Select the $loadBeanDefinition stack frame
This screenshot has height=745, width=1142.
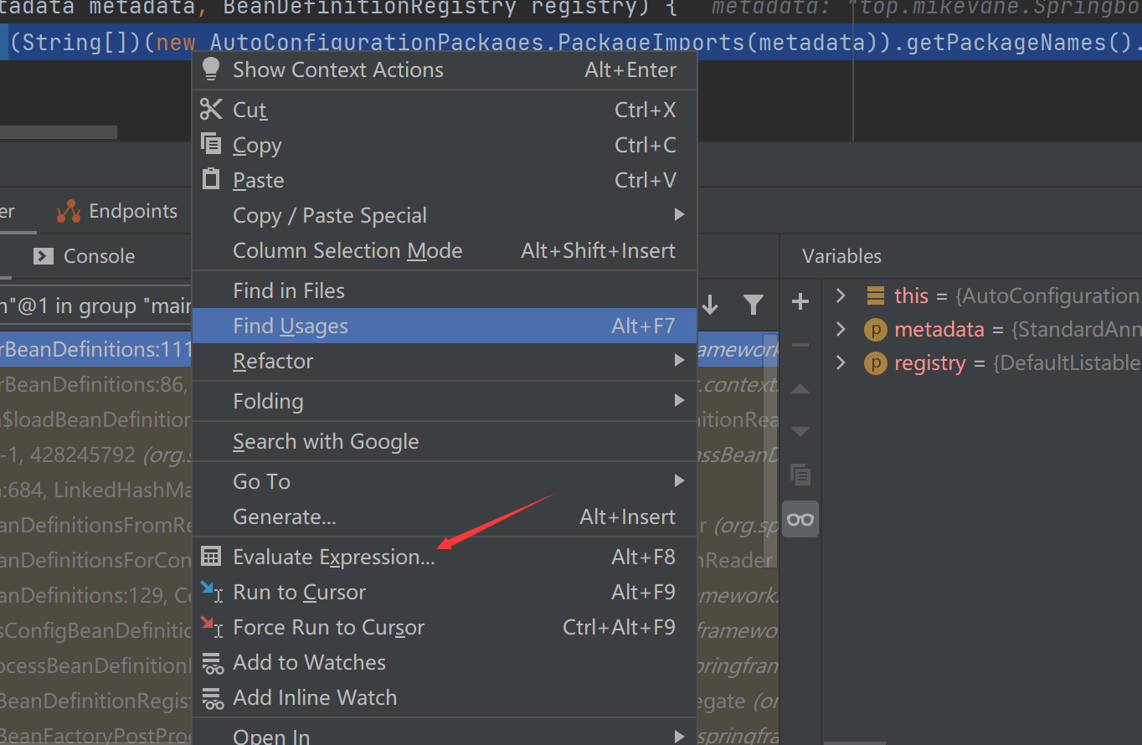click(96, 419)
